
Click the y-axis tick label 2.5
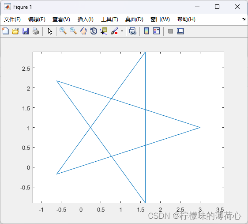pyautogui.click(x=26, y=69)
